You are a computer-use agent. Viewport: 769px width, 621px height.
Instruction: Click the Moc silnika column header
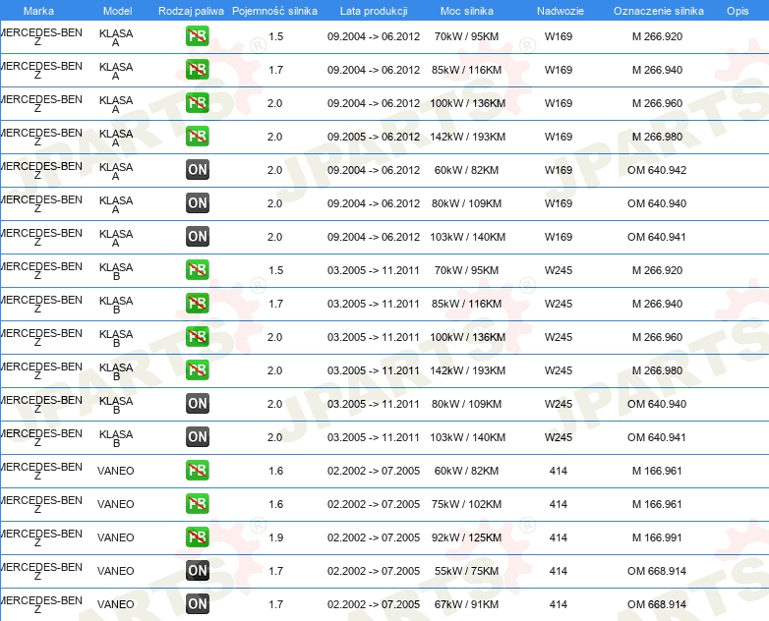click(x=467, y=11)
